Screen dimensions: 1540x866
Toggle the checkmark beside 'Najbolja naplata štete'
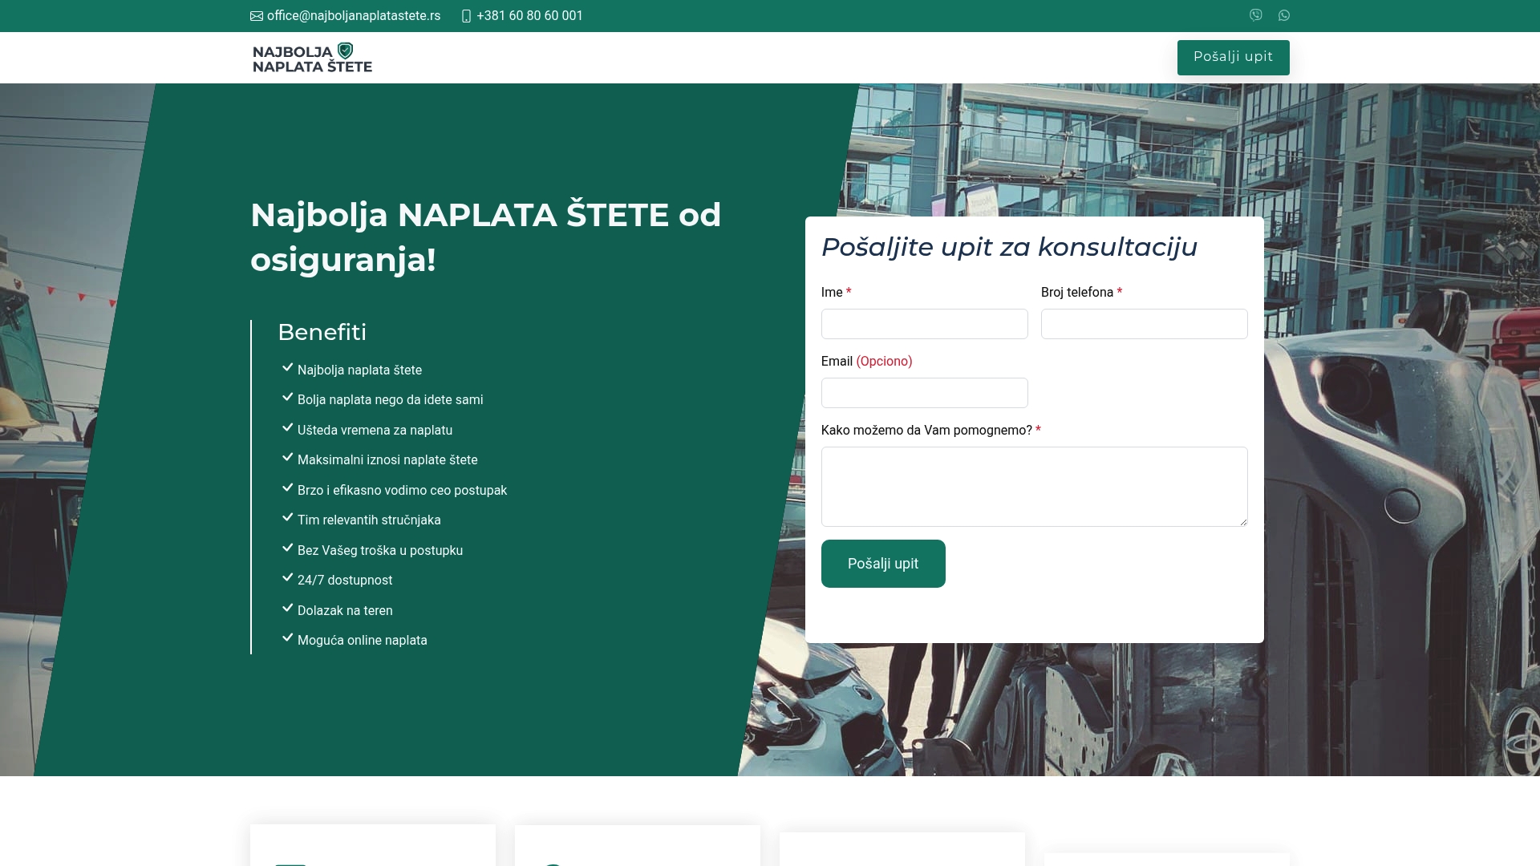pos(288,366)
